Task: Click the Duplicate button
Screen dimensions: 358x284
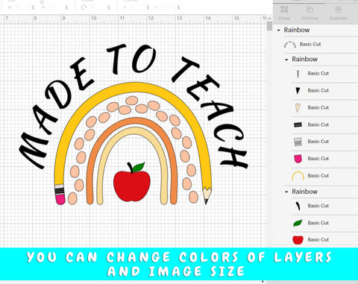Action: click(x=338, y=13)
